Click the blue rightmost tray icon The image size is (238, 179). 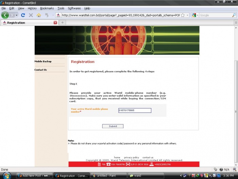[x=219, y=176]
